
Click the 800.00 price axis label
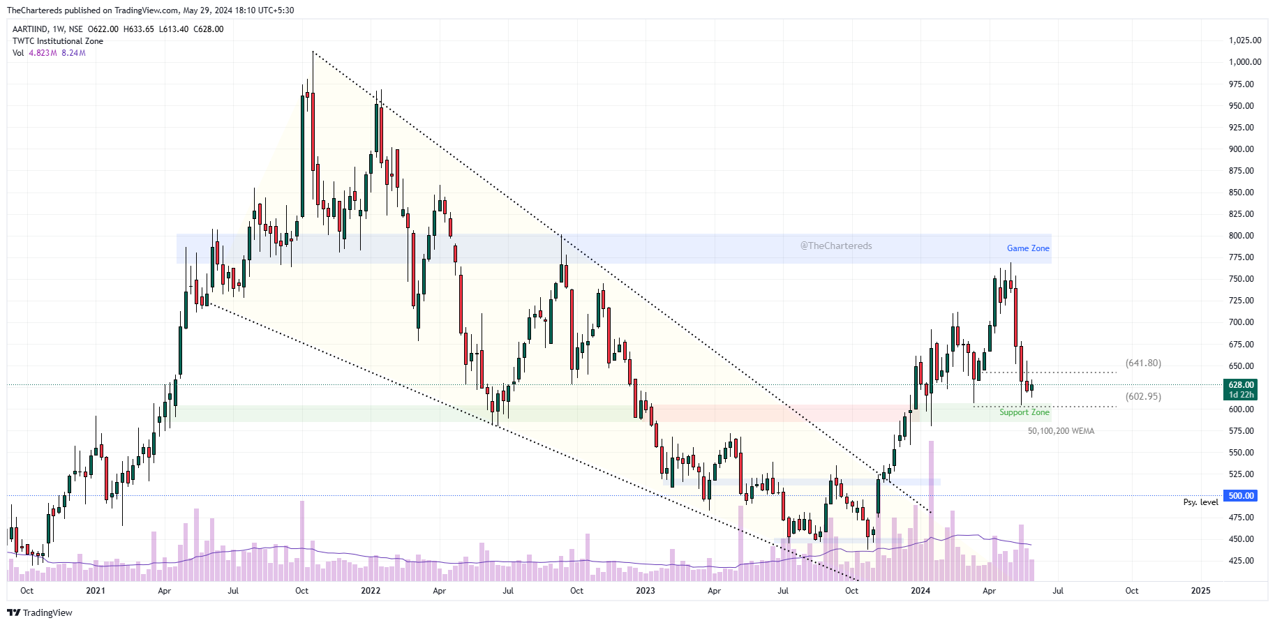pyautogui.click(x=1241, y=236)
